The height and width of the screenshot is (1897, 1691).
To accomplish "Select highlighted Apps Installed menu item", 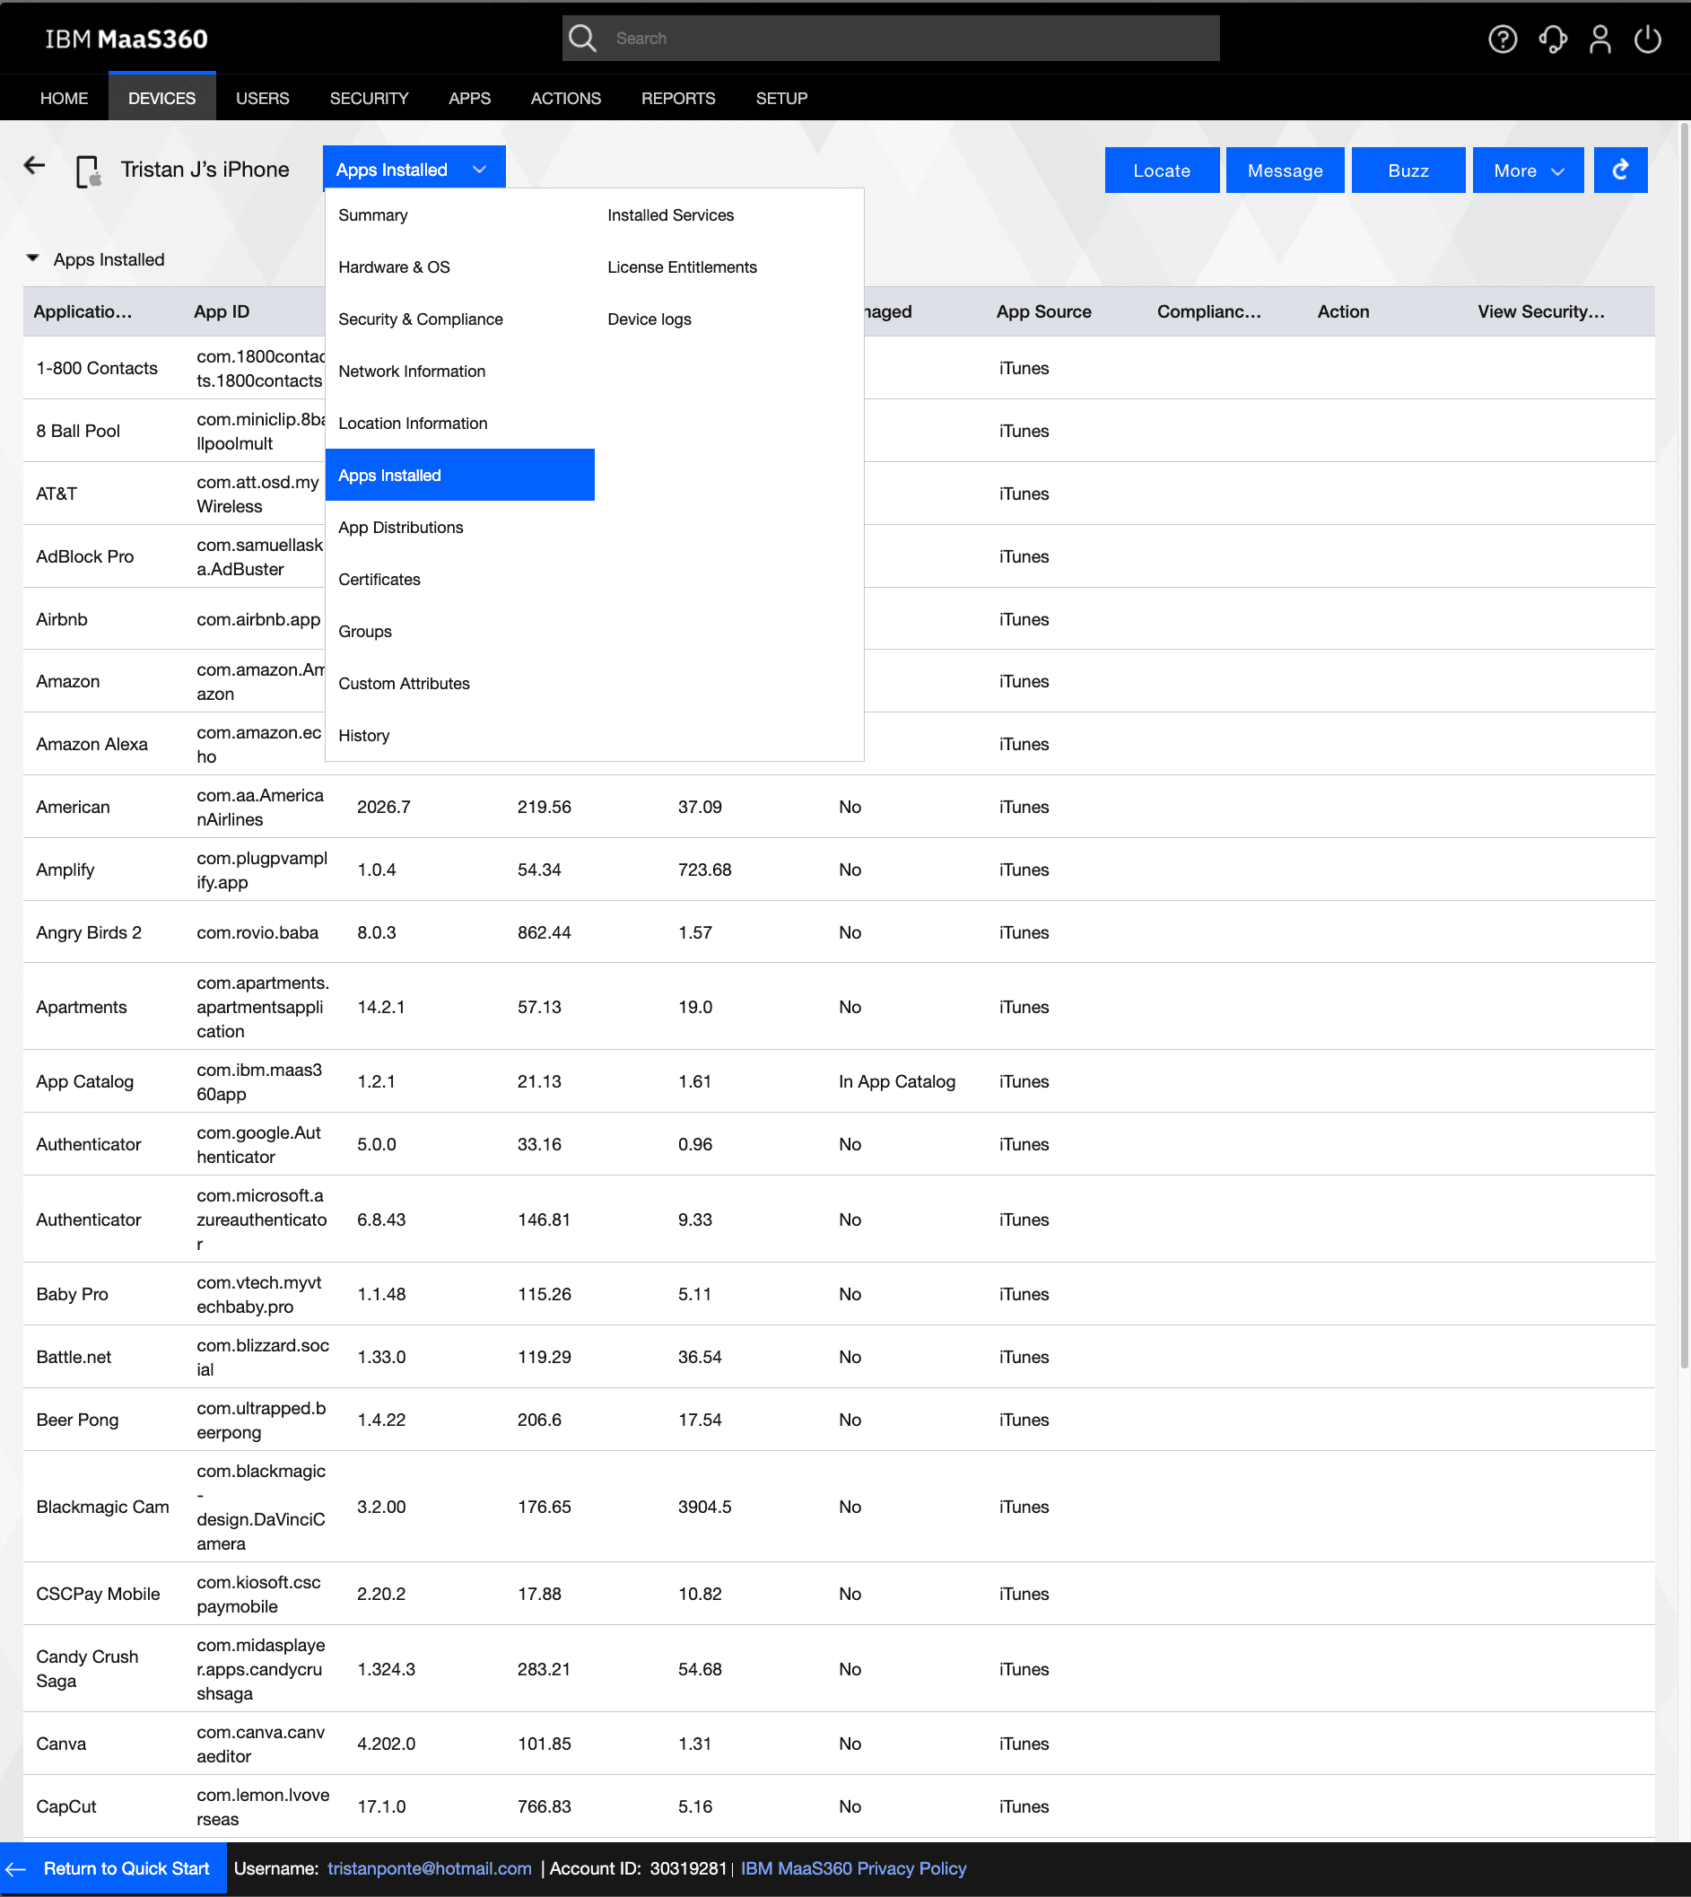I will [x=460, y=475].
